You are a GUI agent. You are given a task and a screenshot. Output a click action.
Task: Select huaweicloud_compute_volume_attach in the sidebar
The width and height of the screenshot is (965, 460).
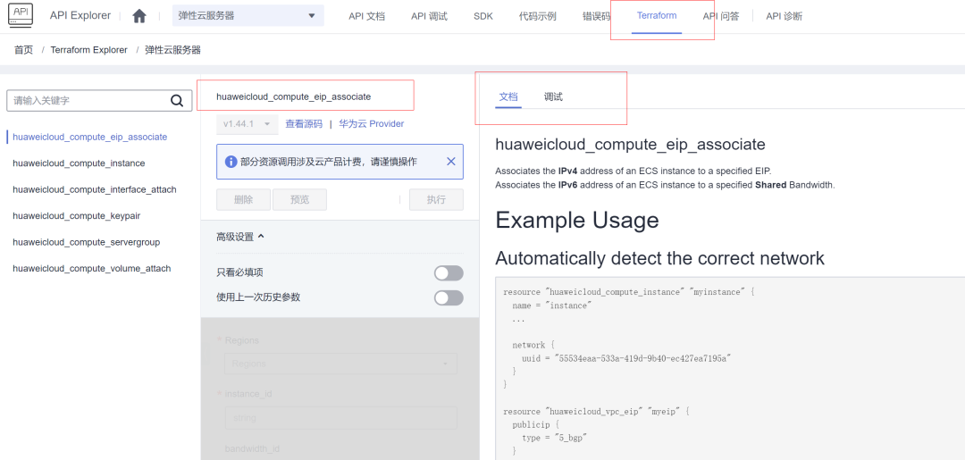coord(92,269)
